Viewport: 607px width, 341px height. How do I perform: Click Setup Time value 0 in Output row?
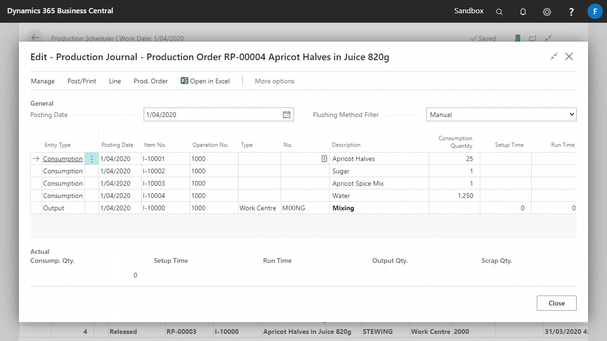tap(506, 208)
